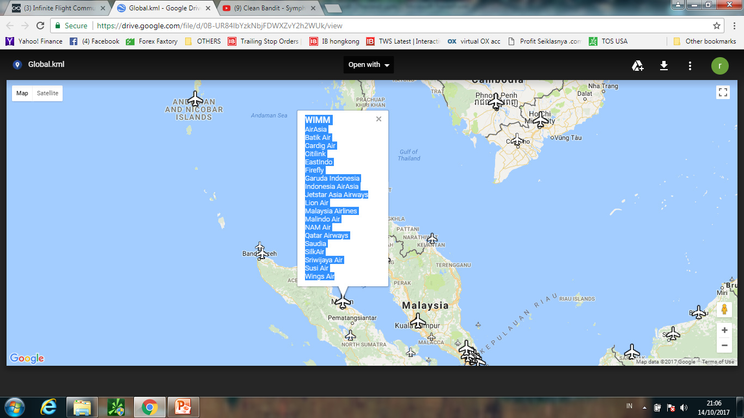Select the airplane marker at Phnom Penh
This screenshot has height=418, width=744.
496,101
